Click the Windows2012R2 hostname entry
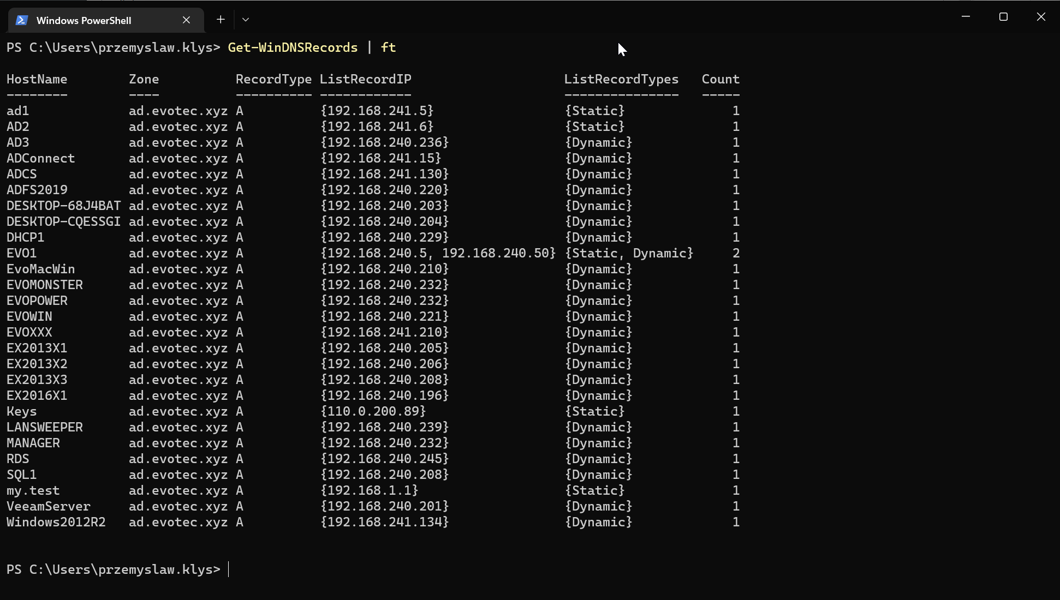The image size is (1060, 600). point(56,522)
